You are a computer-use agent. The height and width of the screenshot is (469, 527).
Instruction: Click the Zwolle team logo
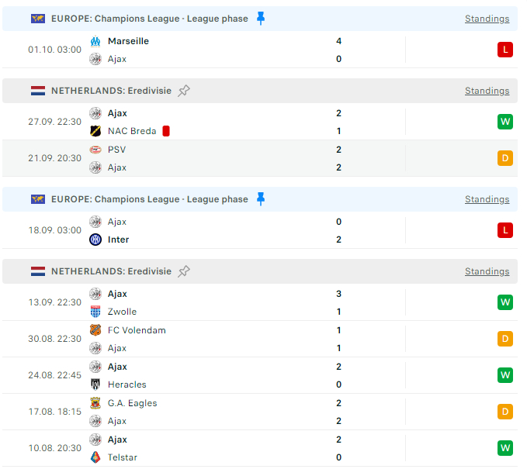coord(95,312)
